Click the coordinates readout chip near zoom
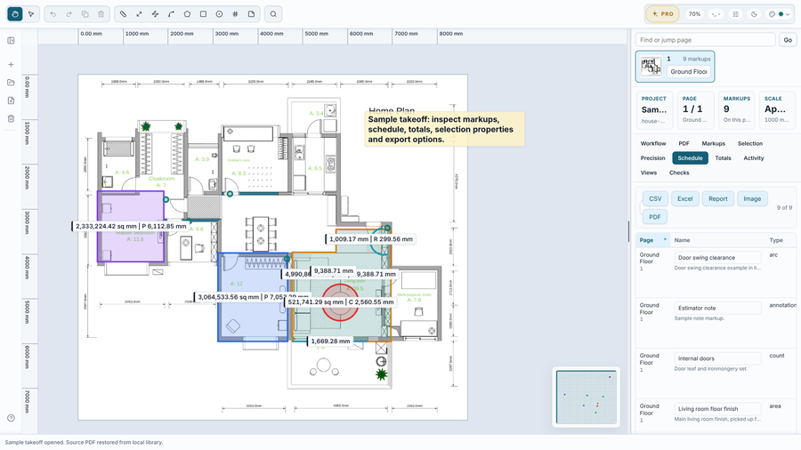Image resolution: width=801 pixels, height=450 pixels. [x=716, y=14]
